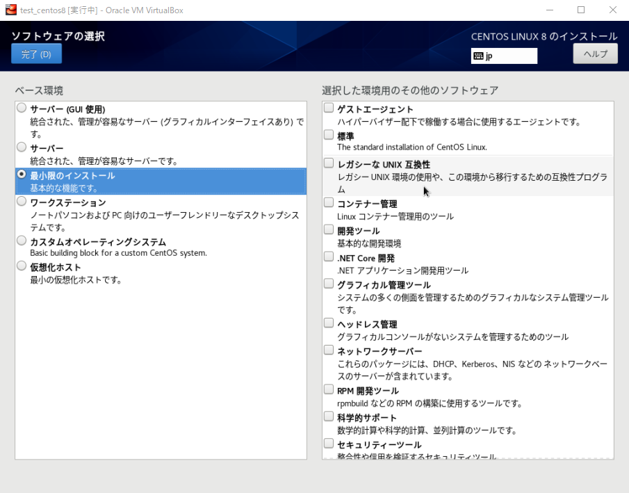Enable the 開発ツール package group
This screenshot has width=629, height=493.
tap(328, 229)
